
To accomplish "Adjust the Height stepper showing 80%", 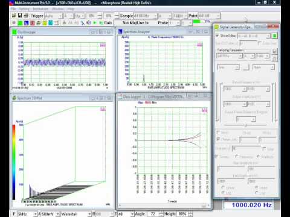I will [191, 214].
